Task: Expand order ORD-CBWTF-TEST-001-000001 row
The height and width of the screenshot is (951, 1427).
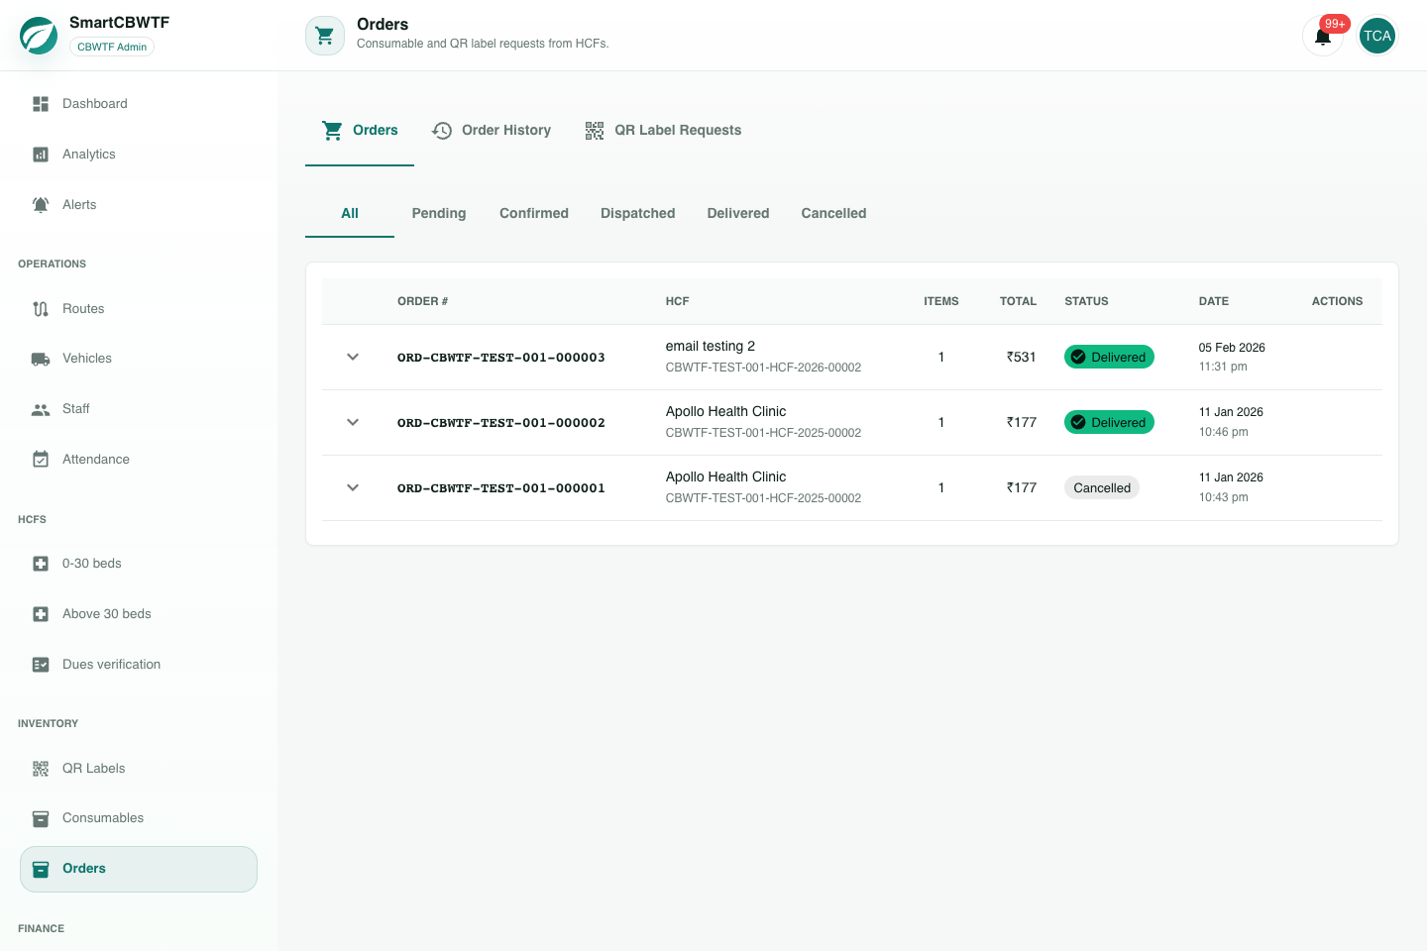Action: tap(353, 487)
